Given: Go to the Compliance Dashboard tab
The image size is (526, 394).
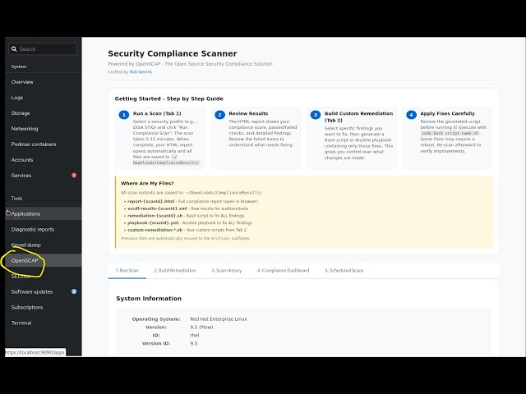Looking at the screenshot, I should 284,270.
